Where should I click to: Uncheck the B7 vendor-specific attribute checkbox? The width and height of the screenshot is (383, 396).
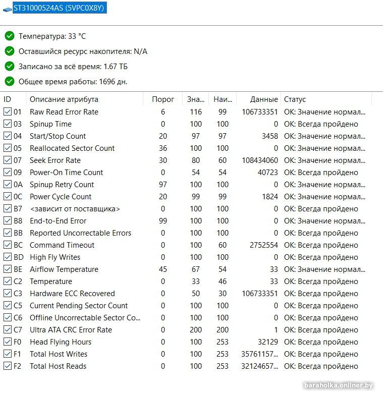[x=8, y=209]
